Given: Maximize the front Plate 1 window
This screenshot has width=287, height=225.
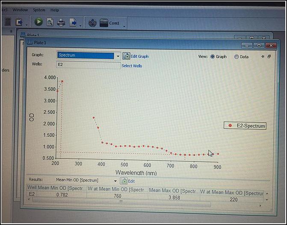Looking at the screenshot, I should point(259,45).
